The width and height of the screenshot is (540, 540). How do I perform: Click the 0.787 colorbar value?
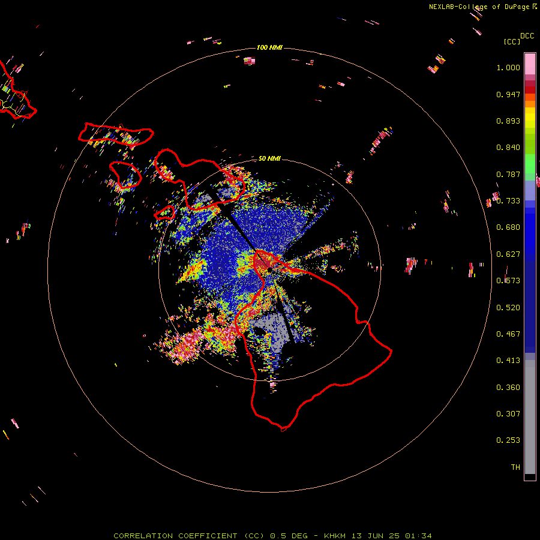coord(508,174)
